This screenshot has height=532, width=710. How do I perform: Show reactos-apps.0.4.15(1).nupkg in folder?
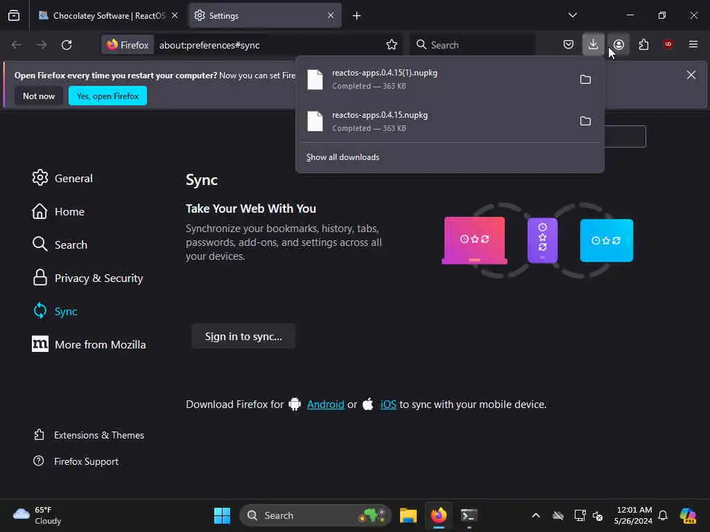585,79
